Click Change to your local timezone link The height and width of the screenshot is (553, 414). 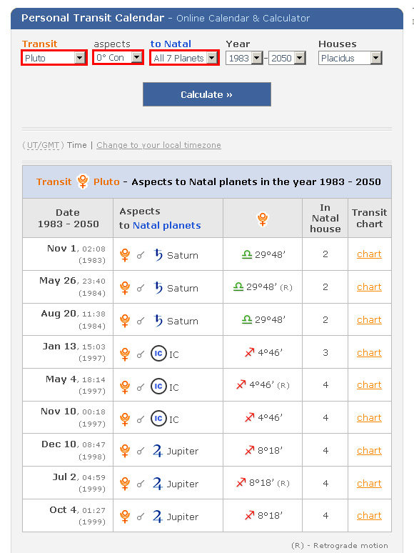click(x=159, y=145)
